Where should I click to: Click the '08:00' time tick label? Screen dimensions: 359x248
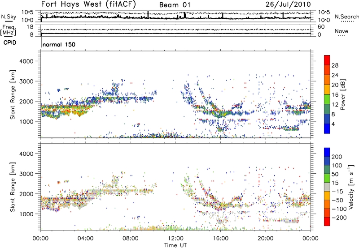pyautogui.click(x=131, y=239)
